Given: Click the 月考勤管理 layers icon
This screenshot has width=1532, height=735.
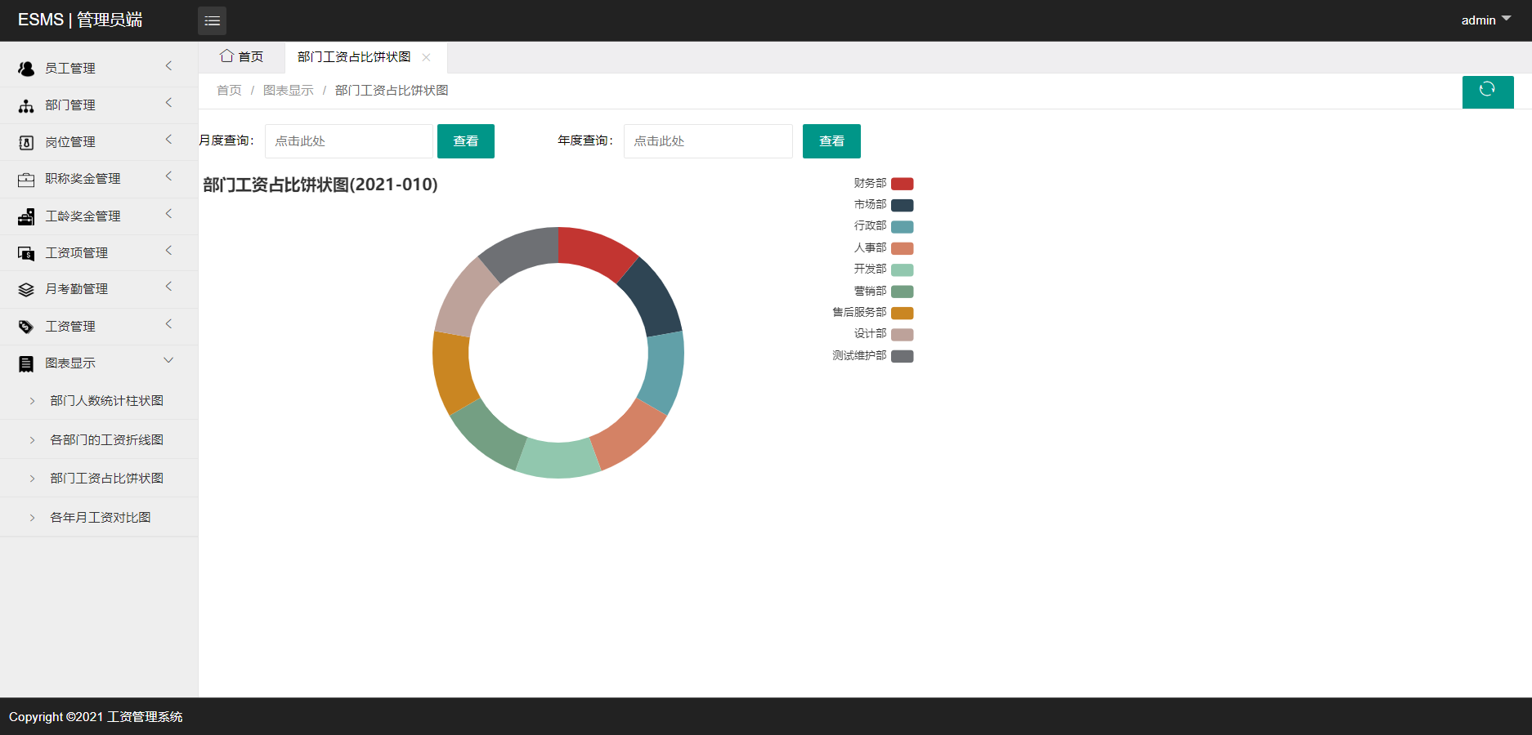Looking at the screenshot, I should click(26, 289).
